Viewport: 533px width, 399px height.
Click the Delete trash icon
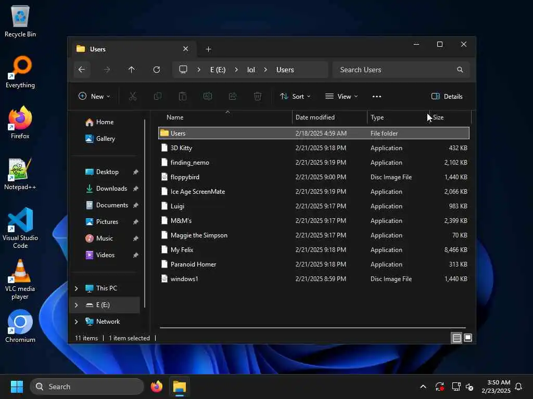258,96
